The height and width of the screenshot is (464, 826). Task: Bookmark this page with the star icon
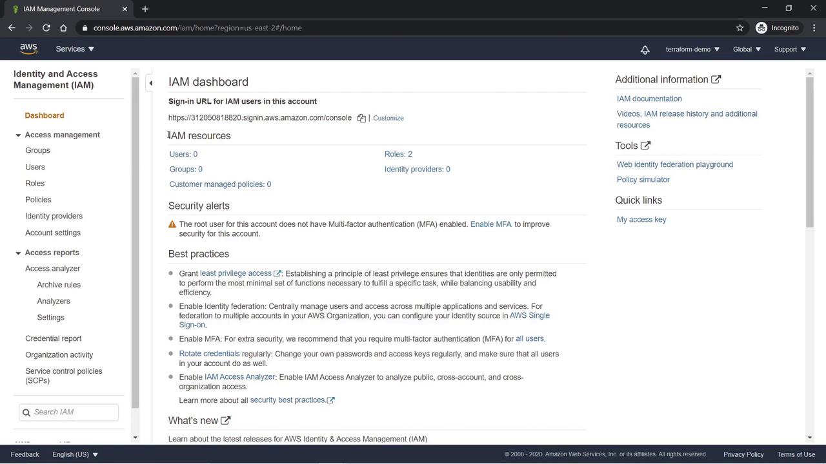point(740,28)
